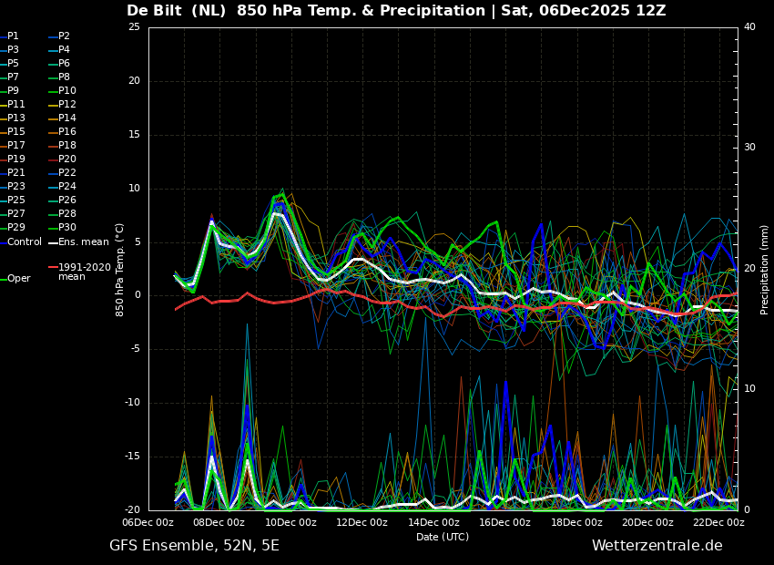
Task: Click the P16 legend entry
Action: 67,132
